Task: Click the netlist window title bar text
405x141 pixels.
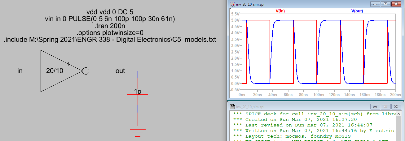Action: click(x=251, y=107)
